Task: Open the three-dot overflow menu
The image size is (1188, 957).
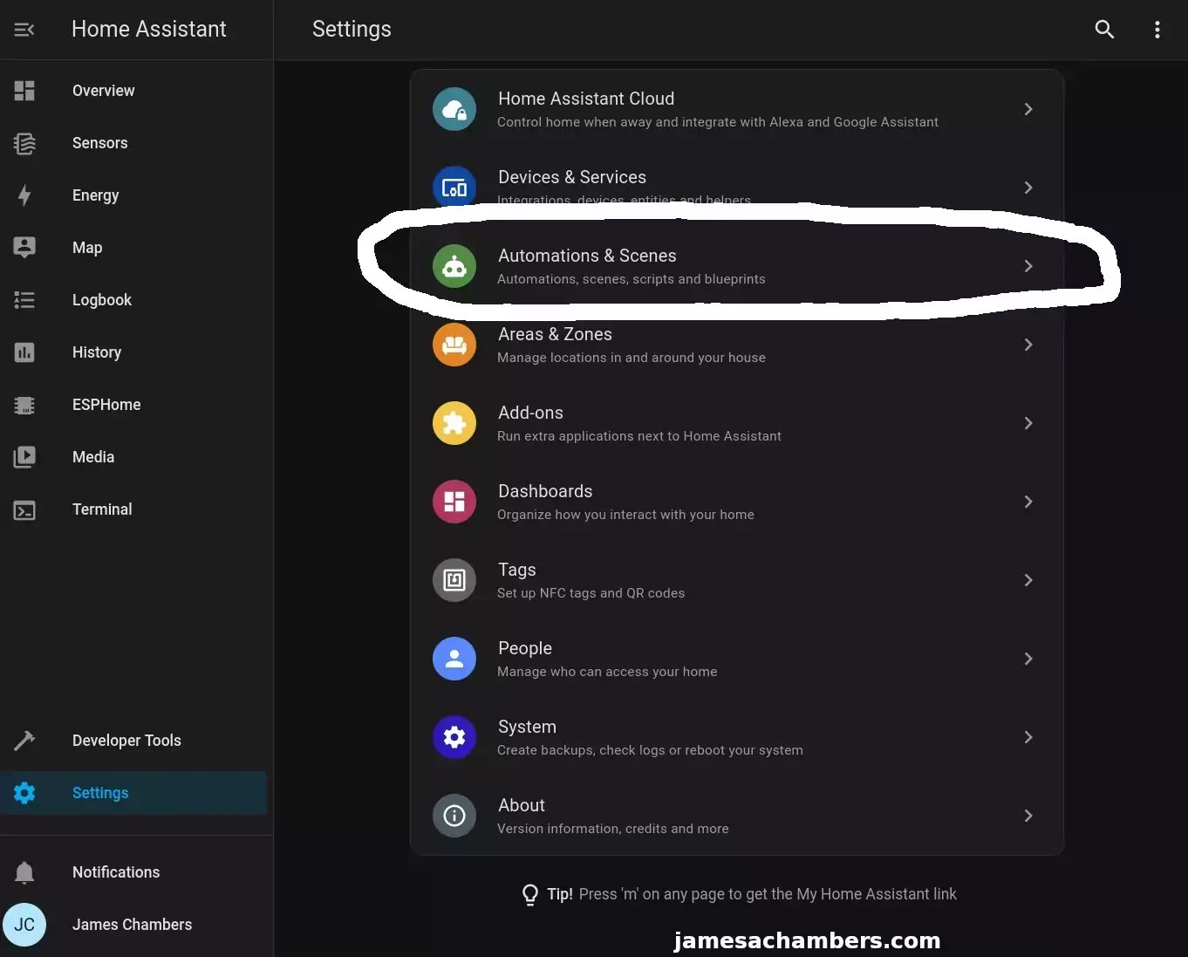Action: tap(1157, 29)
